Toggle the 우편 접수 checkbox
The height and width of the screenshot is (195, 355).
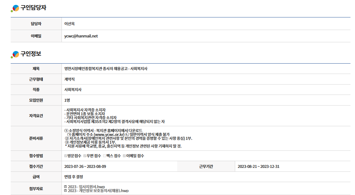pyautogui.click(x=85, y=156)
